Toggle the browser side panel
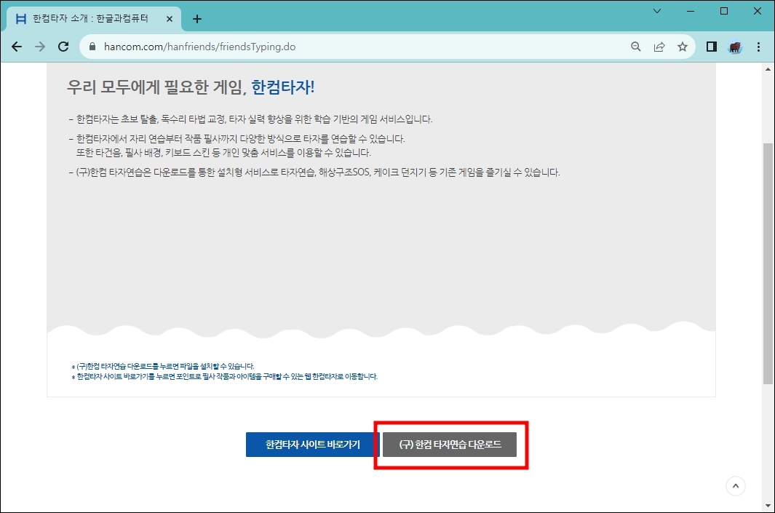775x513 pixels. (x=711, y=47)
